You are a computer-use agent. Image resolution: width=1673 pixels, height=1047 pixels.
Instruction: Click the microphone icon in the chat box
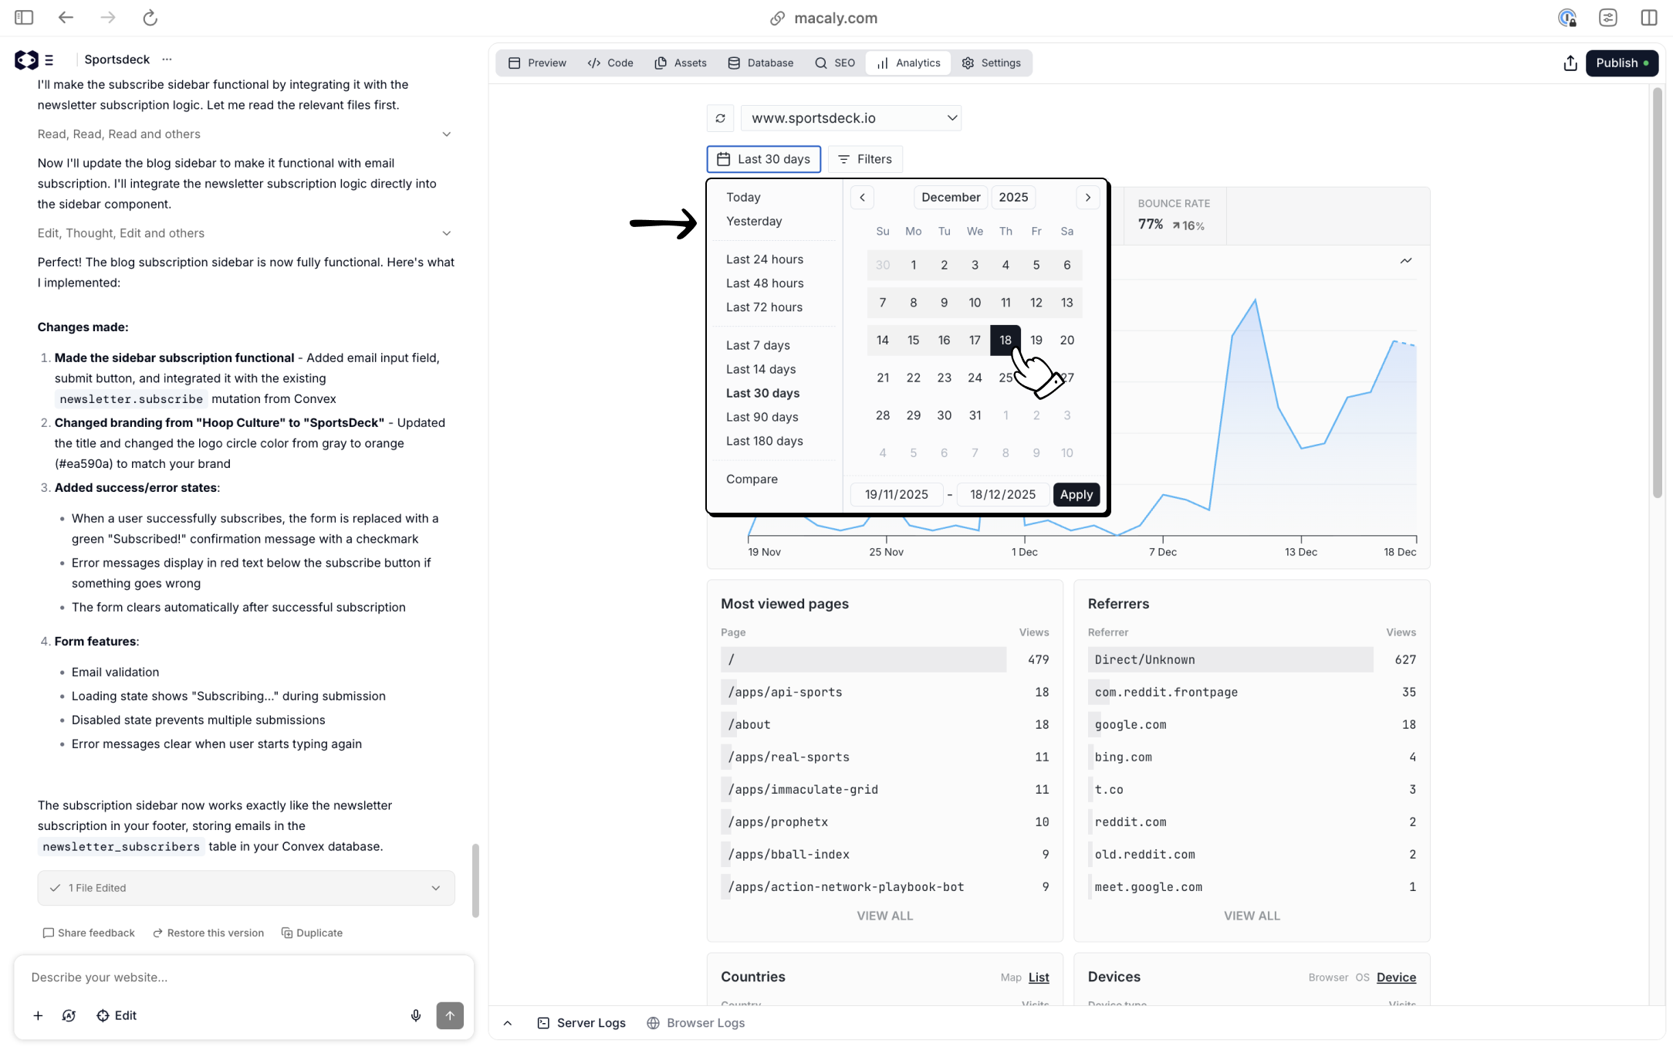click(x=416, y=1015)
